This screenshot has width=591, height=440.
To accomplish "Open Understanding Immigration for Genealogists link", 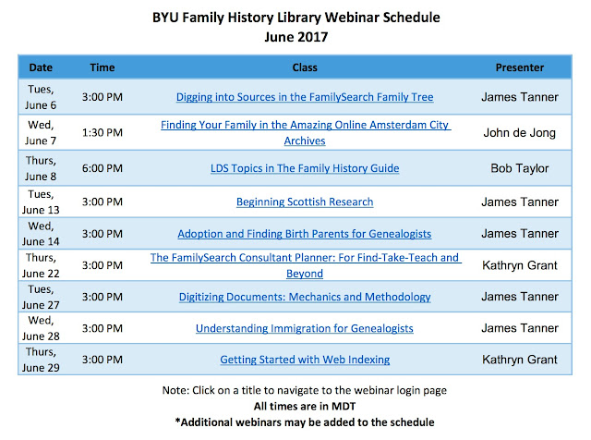I will (x=304, y=328).
